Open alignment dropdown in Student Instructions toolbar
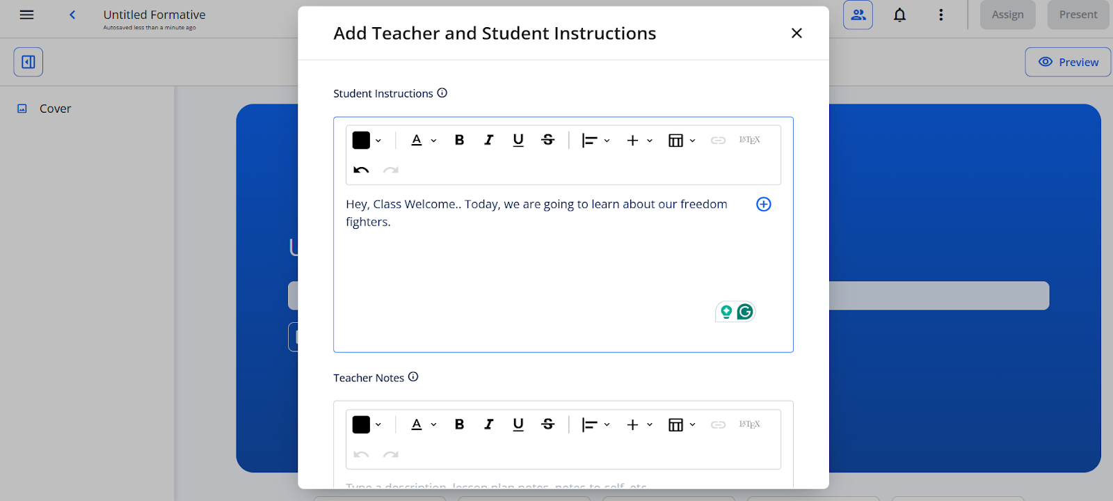Image resolution: width=1113 pixels, height=501 pixels. (595, 141)
